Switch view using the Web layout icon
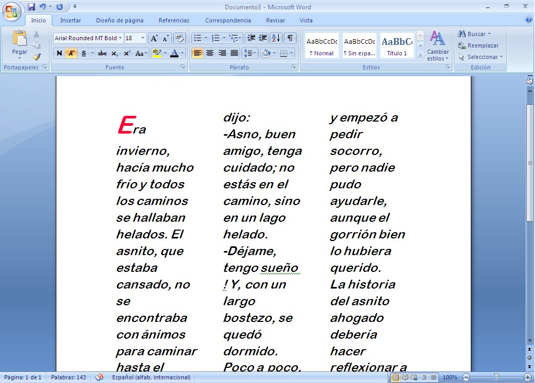The width and height of the screenshot is (535, 383). [414, 377]
